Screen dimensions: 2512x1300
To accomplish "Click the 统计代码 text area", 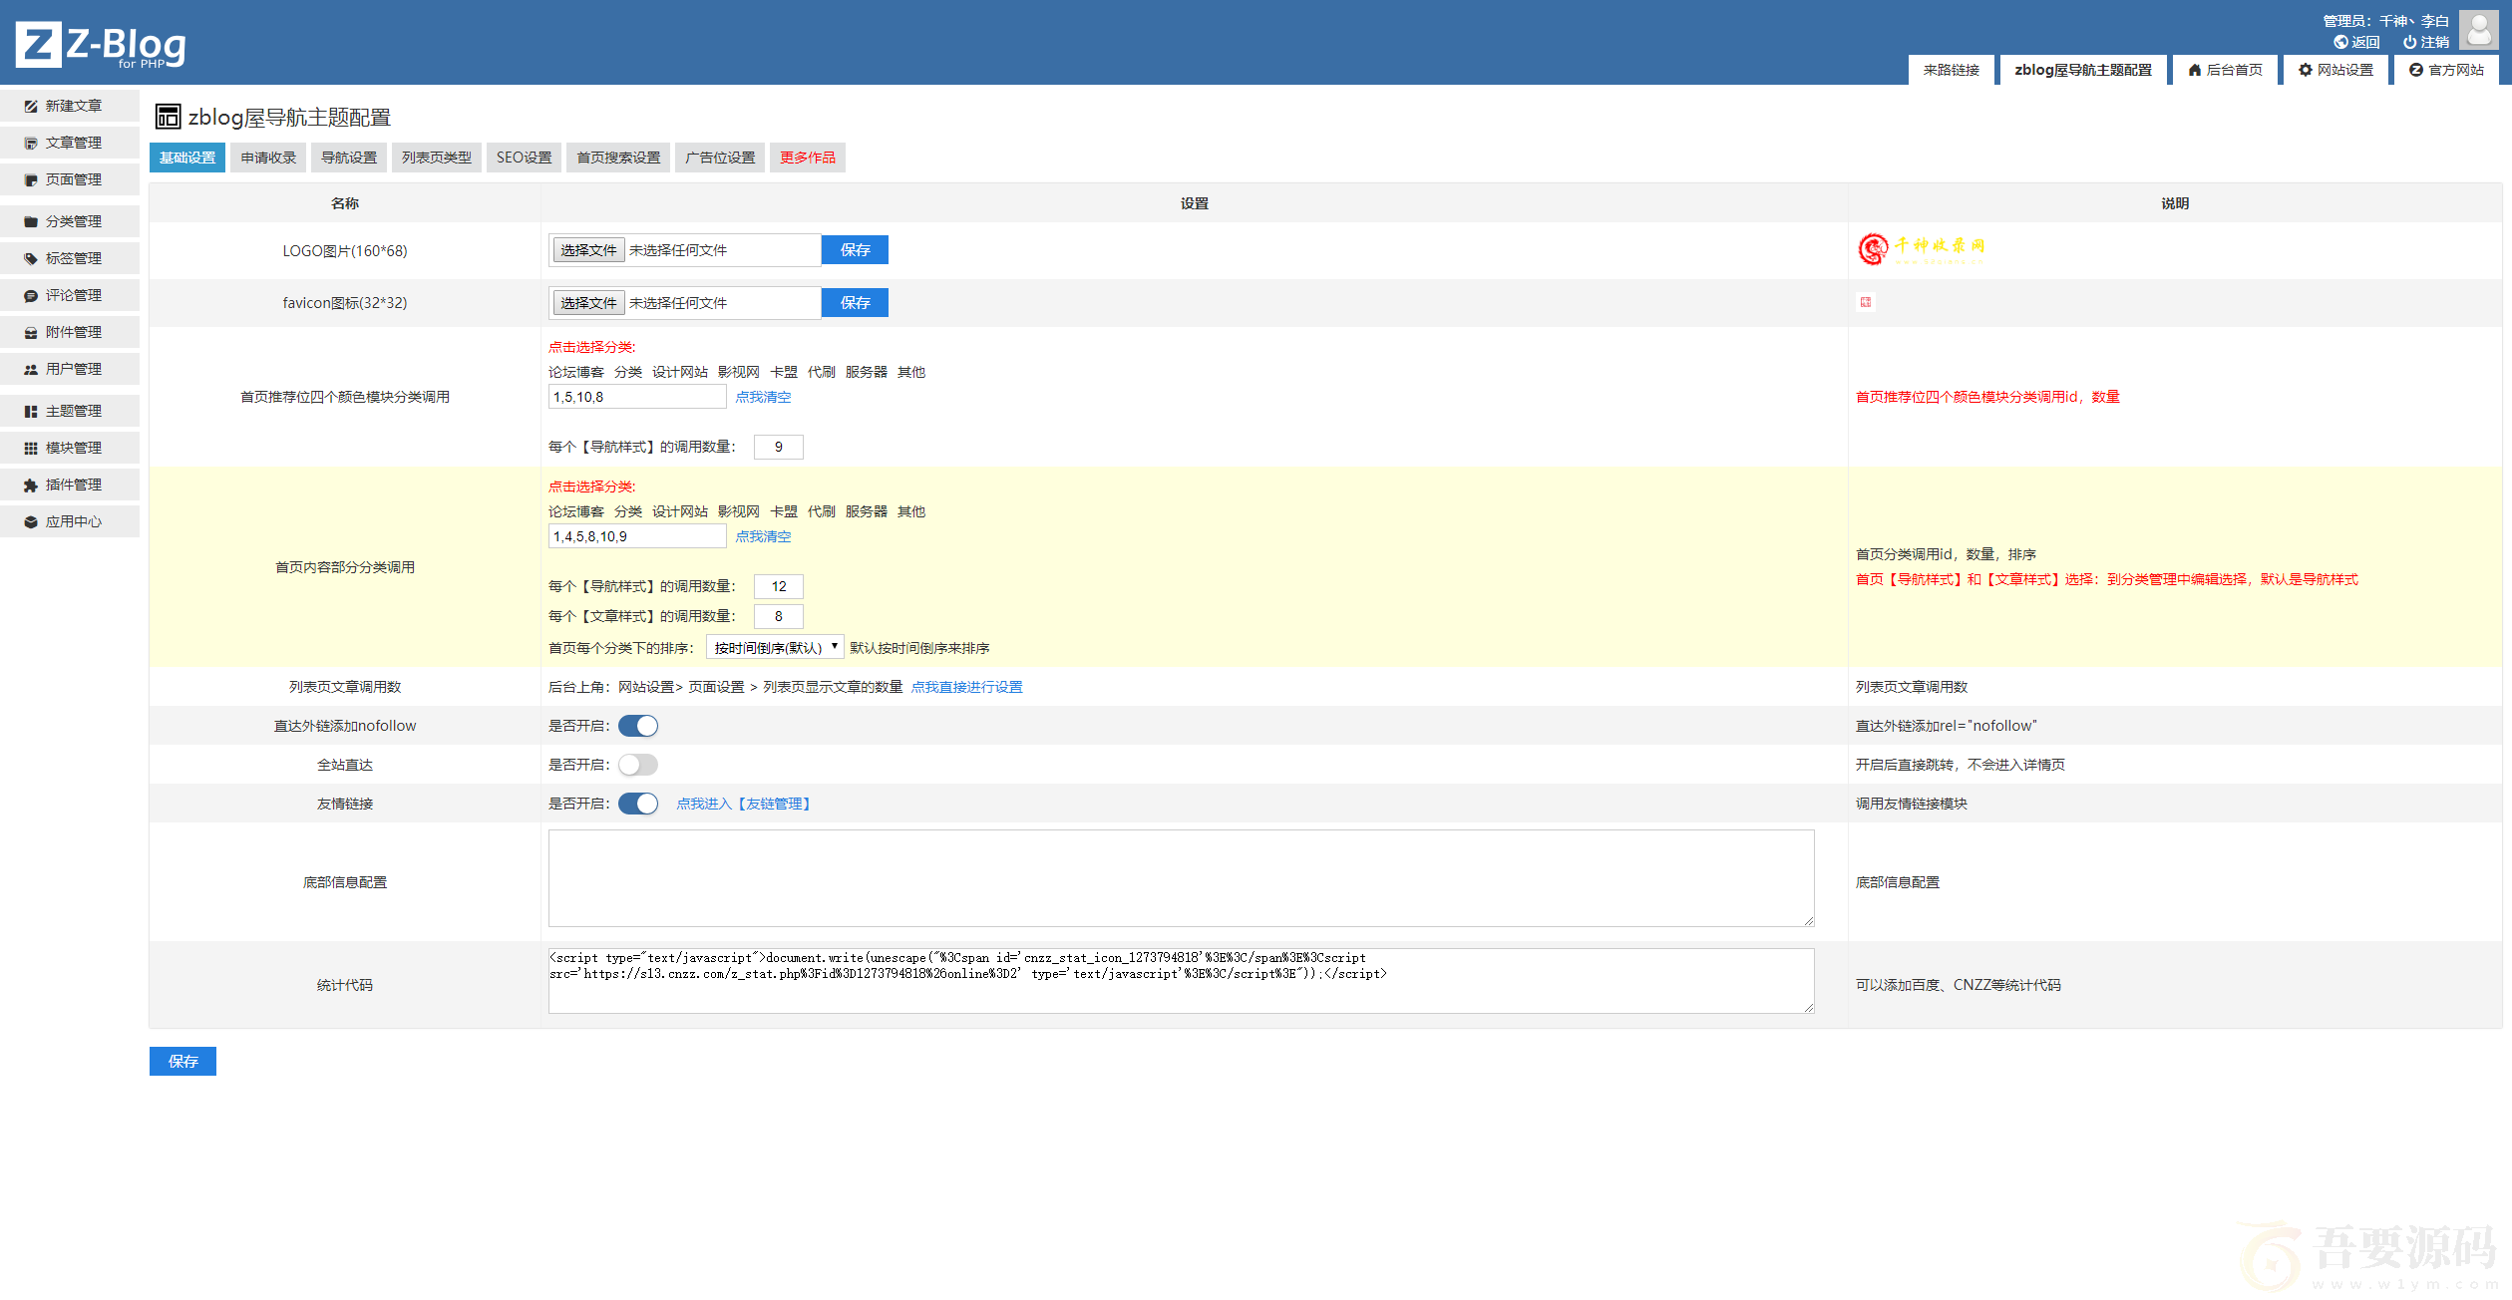I will pos(1181,981).
